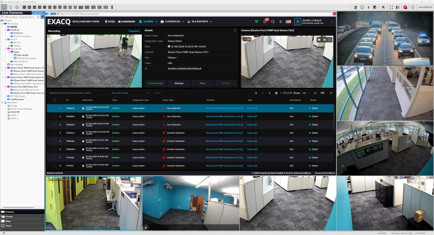Check the checkbox for alarm row 5

coord(54,141)
